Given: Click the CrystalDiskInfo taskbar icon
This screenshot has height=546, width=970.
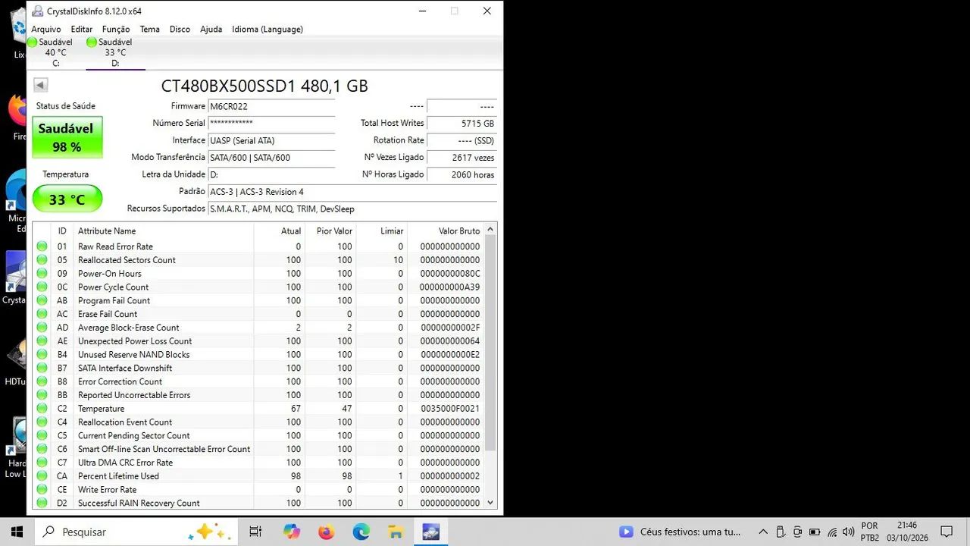Looking at the screenshot, I should pyautogui.click(x=431, y=532).
